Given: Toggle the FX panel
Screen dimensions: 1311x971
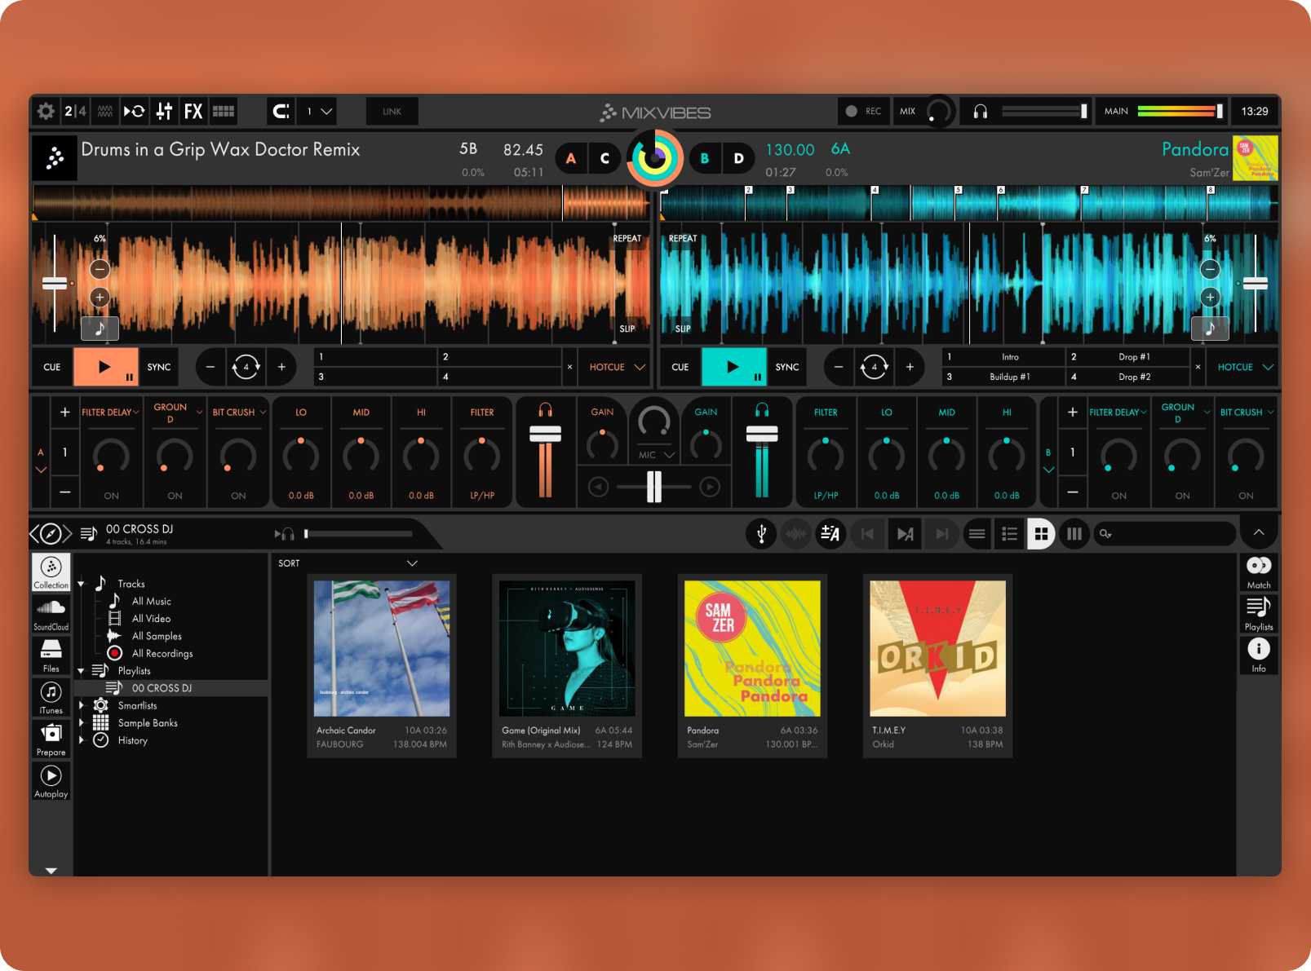Looking at the screenshot, I should (x=193, y=111).
